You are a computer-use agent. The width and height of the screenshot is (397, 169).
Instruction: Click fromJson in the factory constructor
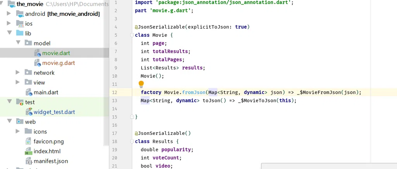194,92
